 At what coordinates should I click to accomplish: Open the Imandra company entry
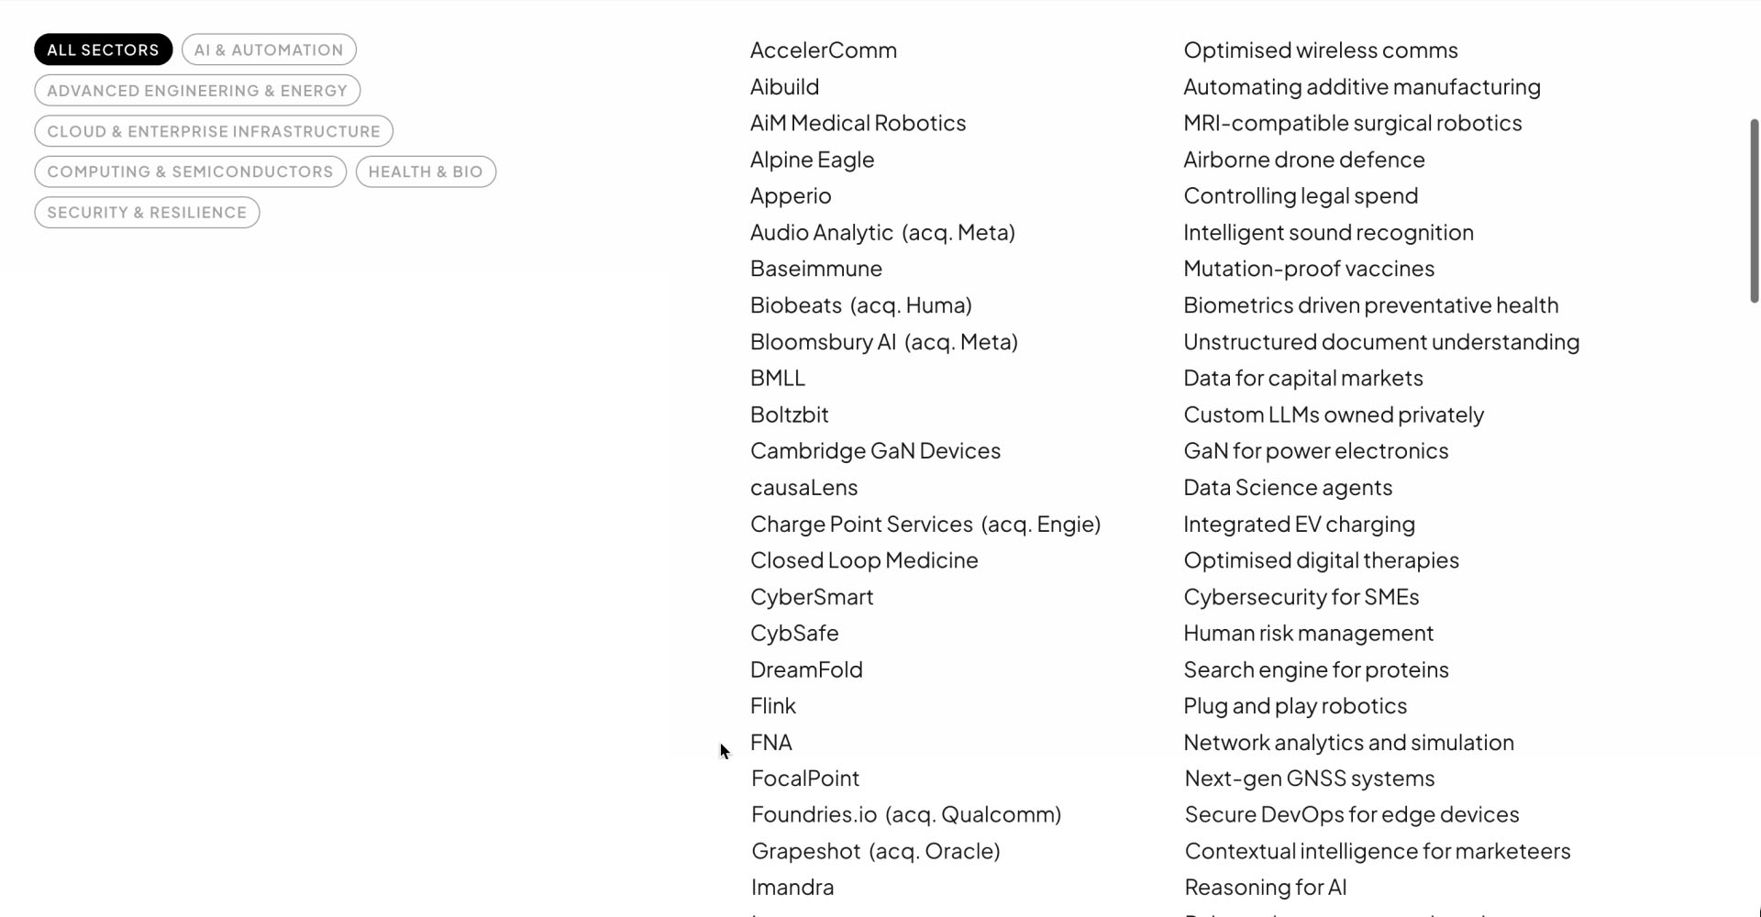pyautogui.click(x=792, y=886)
